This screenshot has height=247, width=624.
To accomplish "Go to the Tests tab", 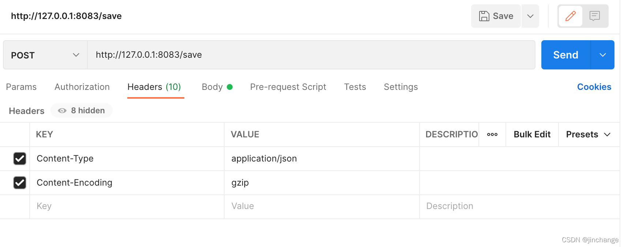I will coord(355,87).
